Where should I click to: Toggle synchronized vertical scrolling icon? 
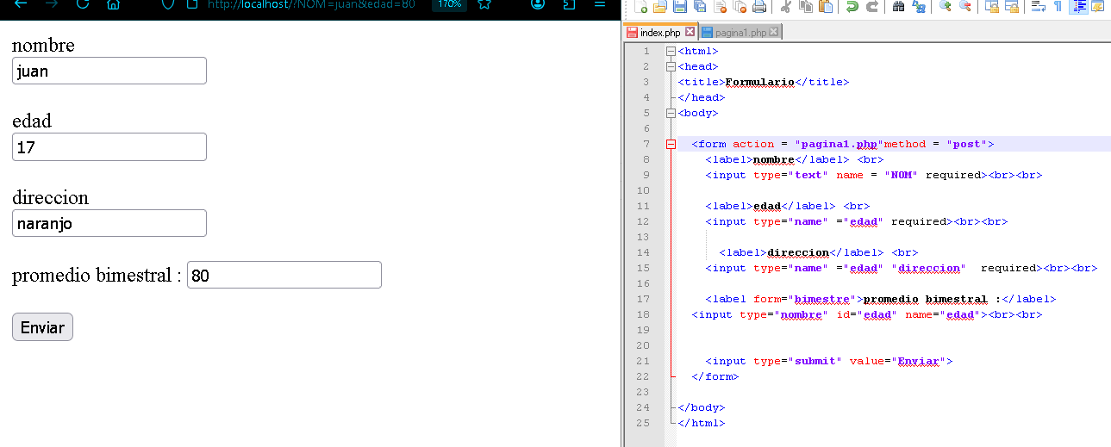[x=992, y=7]
